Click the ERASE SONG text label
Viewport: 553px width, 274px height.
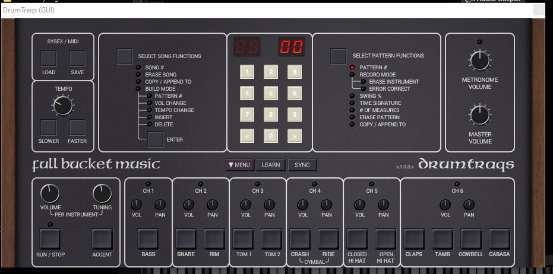pyautogui.click(x=161, y=75)
